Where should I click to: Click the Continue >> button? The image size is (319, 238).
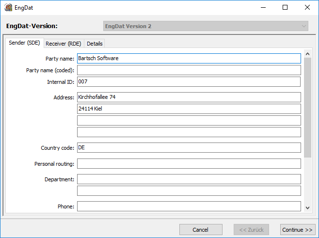click(298, 230)
